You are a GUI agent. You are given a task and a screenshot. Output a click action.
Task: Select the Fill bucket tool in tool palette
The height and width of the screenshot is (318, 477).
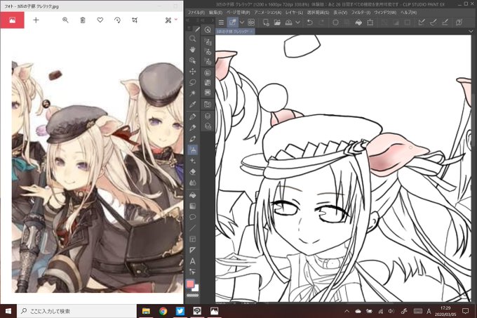point(193,195)
